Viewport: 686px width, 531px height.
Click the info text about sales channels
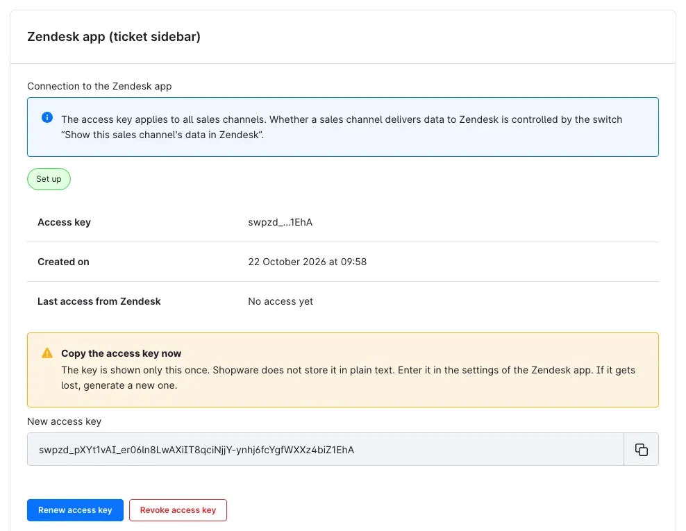pos(342,127)
